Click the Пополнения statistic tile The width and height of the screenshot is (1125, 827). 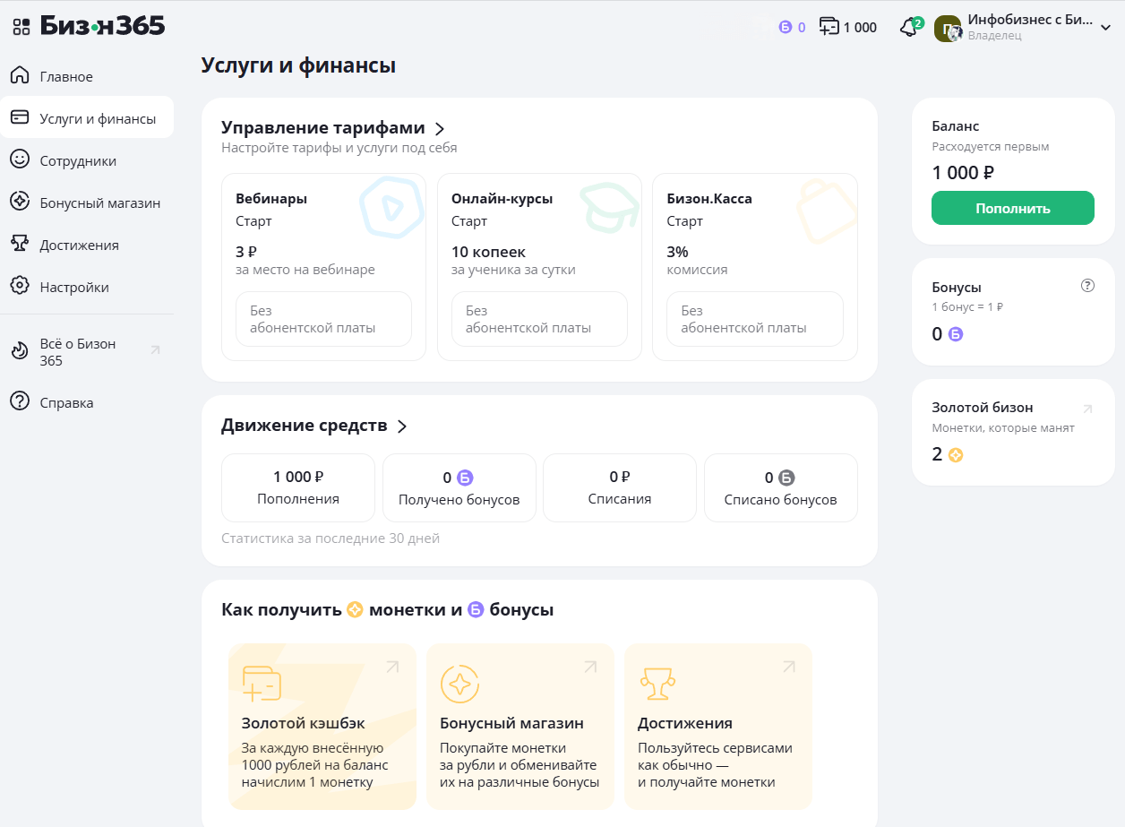pyautogui.click(x=297, y=487)
